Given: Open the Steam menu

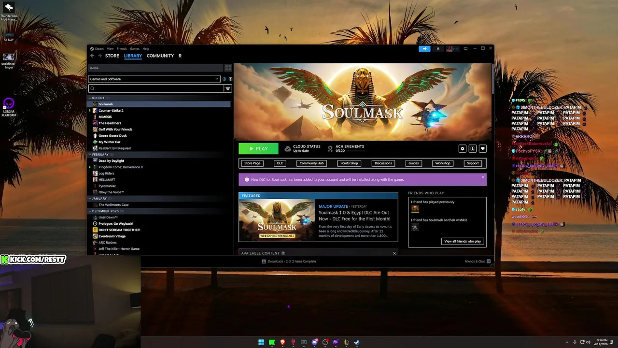Looking at the screenshot, I should (99, 49).
